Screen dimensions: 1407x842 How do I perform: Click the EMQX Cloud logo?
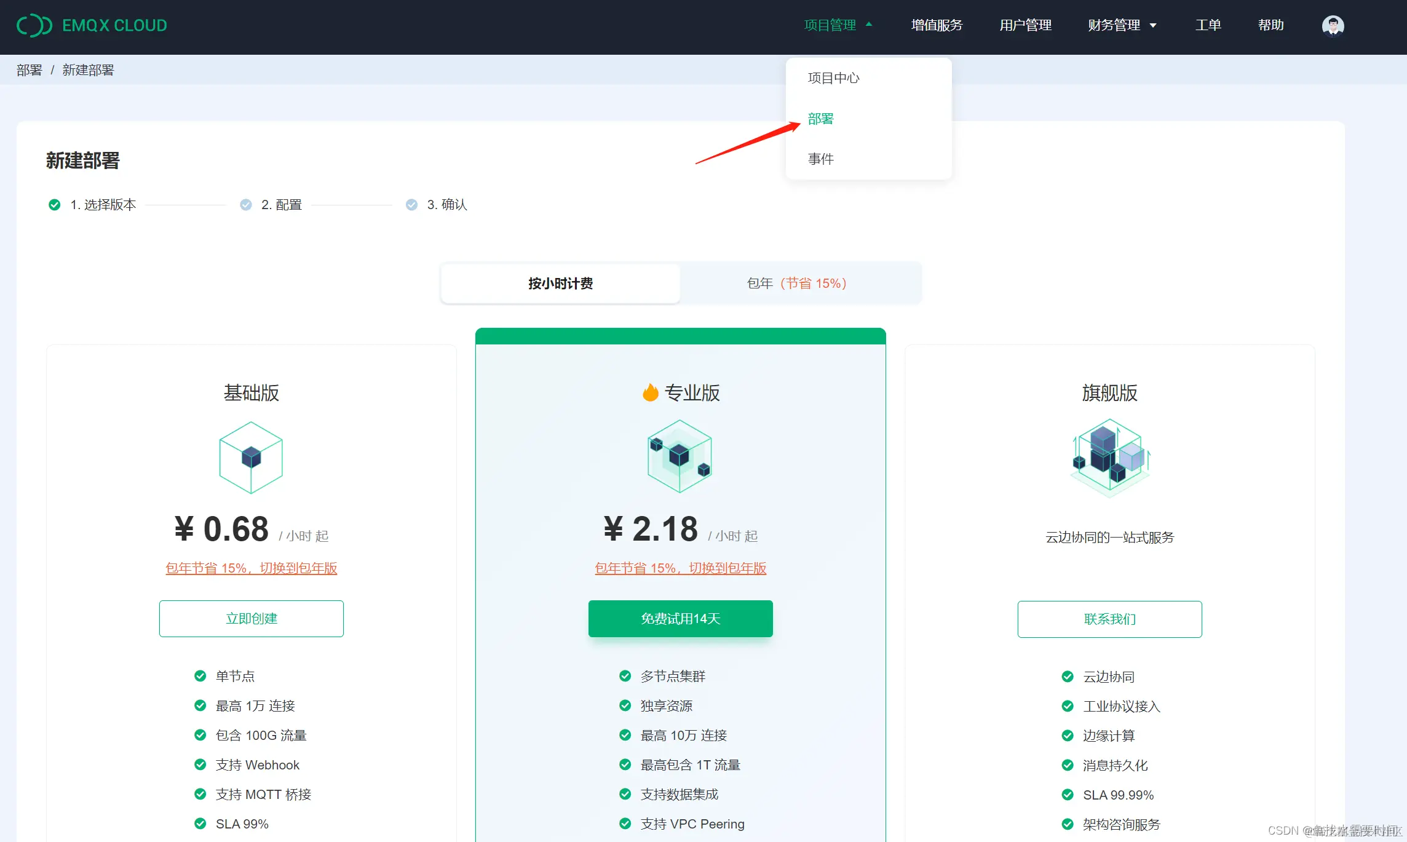92,25
